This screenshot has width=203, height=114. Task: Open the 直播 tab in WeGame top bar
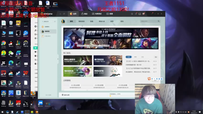tap(110, 14)
